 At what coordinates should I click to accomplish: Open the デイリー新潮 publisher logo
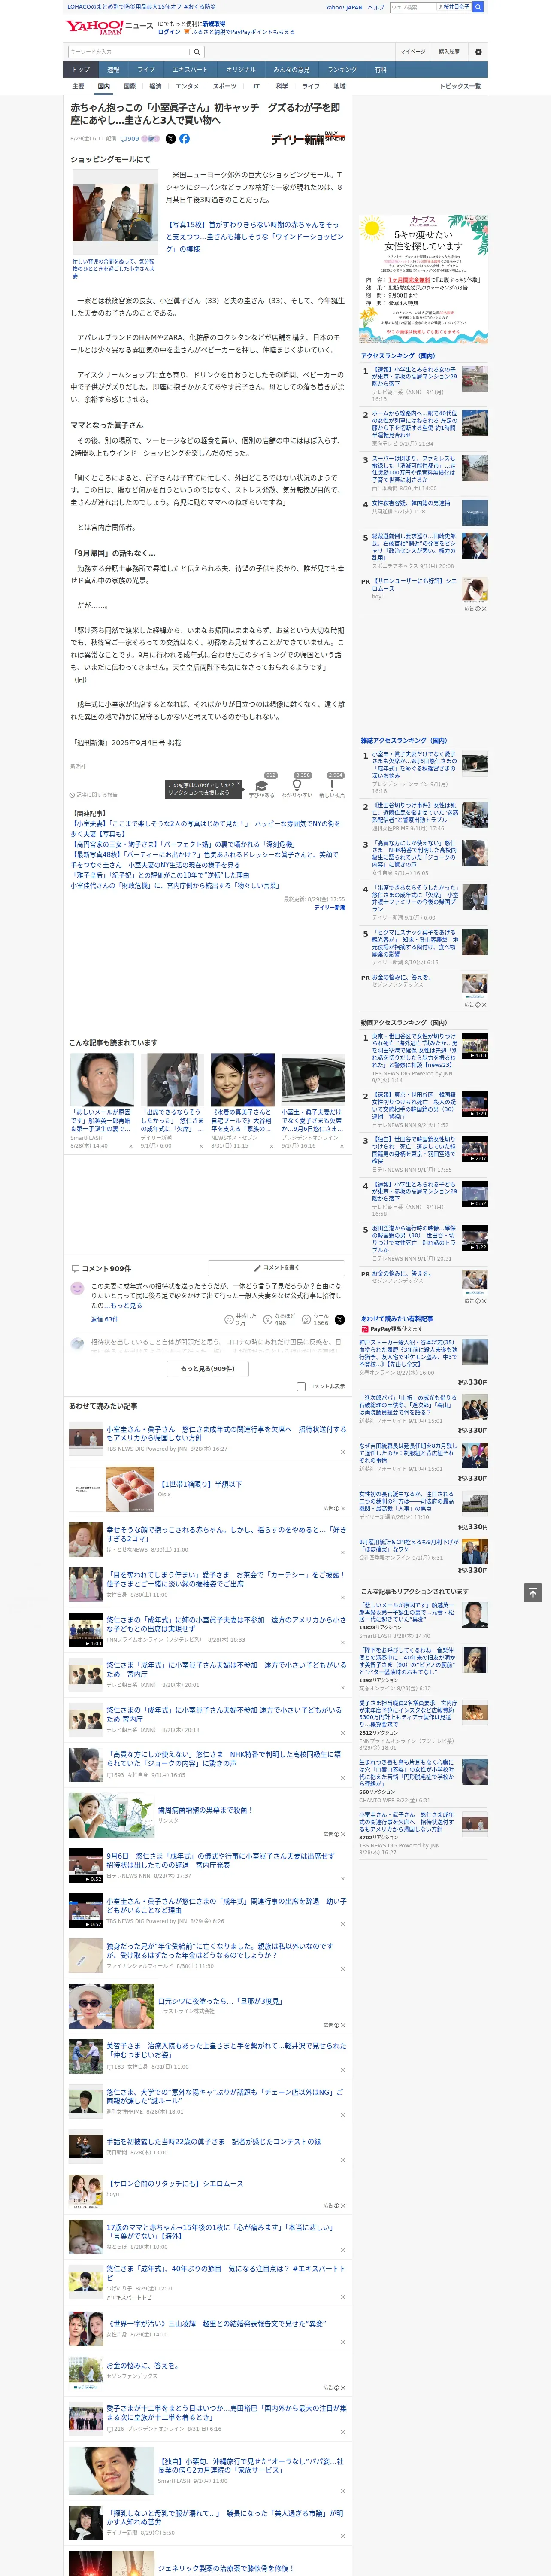coord(308,139)
